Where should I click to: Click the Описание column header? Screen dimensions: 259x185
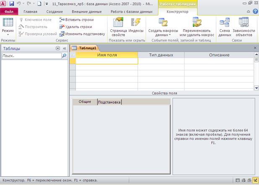(219, 55)
